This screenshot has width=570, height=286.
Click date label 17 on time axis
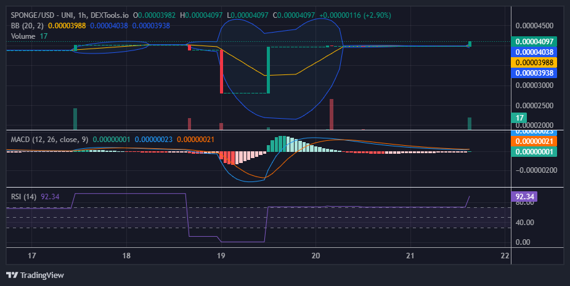coord(32,256)
